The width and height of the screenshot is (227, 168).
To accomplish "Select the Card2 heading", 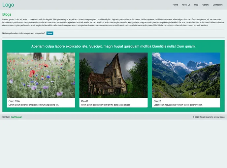I will tap(157, 101).
